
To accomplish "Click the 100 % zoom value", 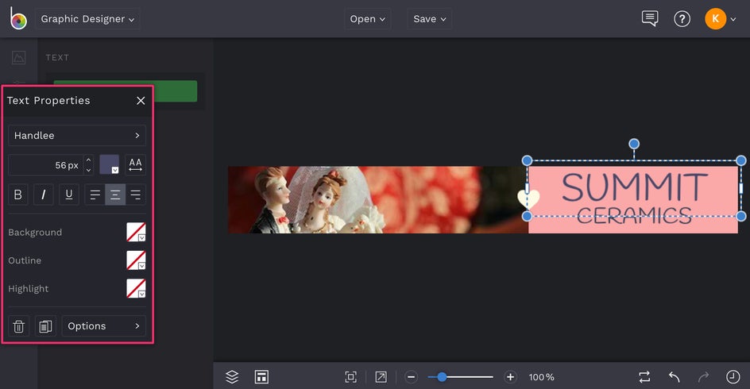I will [542, 378].
